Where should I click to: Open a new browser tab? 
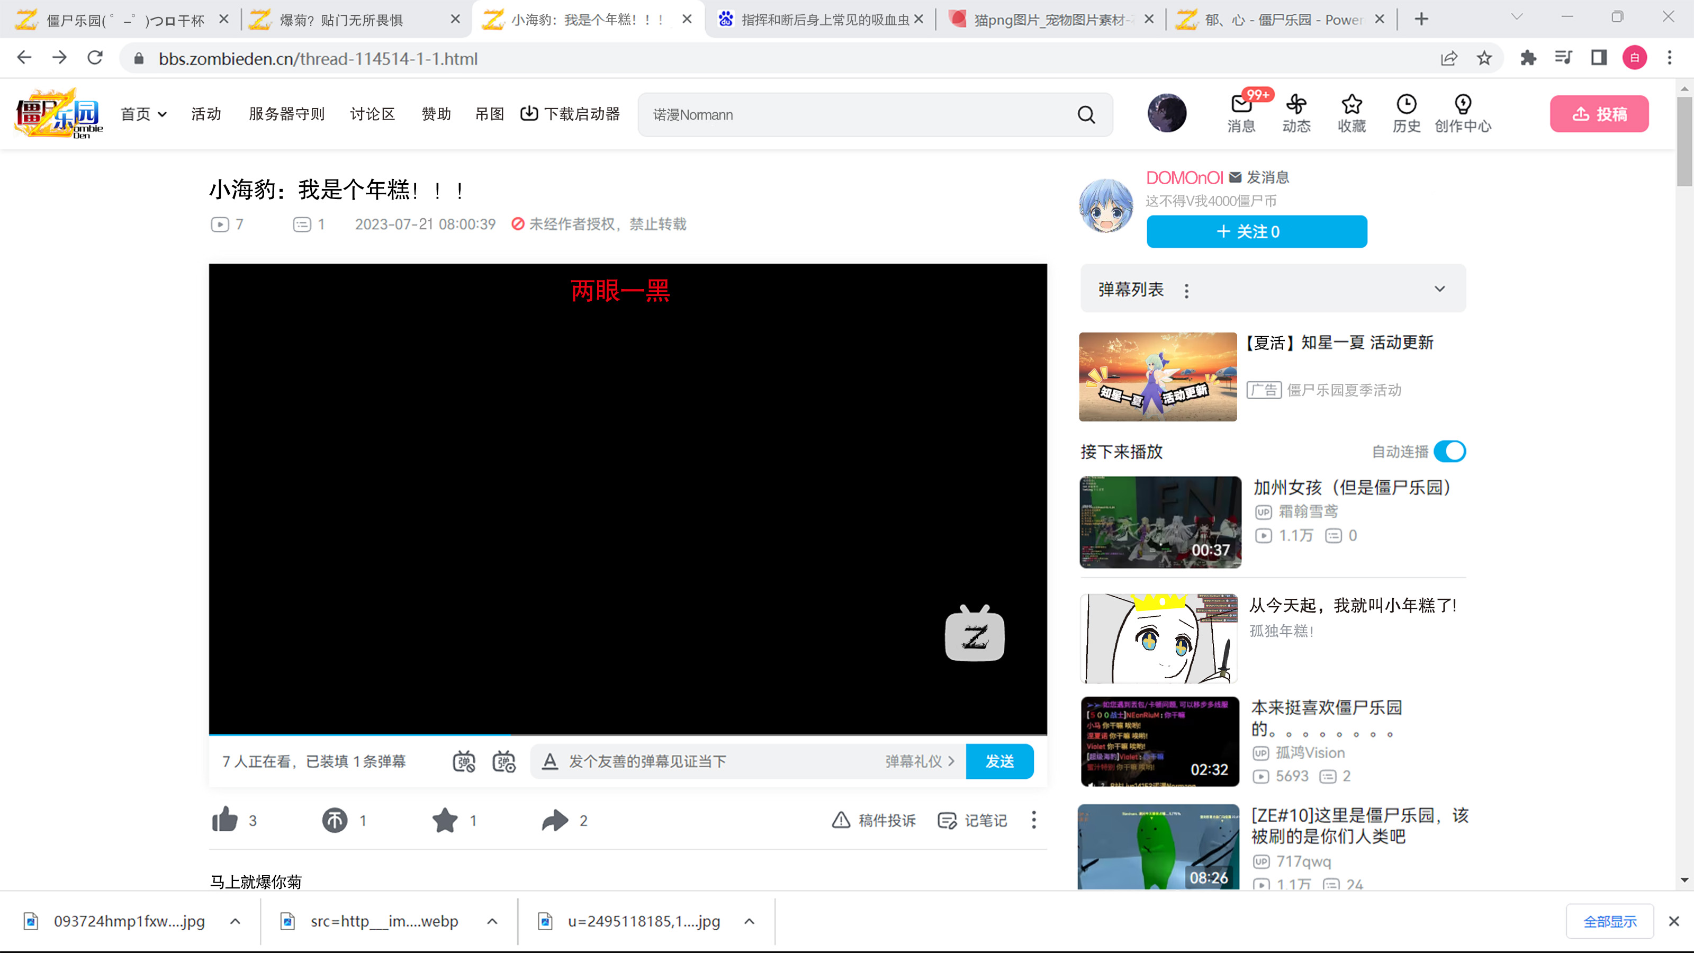coord(1421,19)
